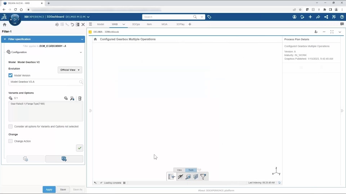Click the home icon in the 3DWorkbook header

(x=95, y=39)
